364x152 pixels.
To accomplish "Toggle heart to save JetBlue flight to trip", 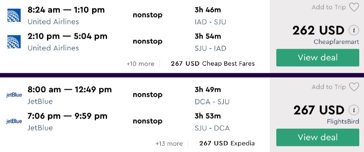I will click(354, 87).
